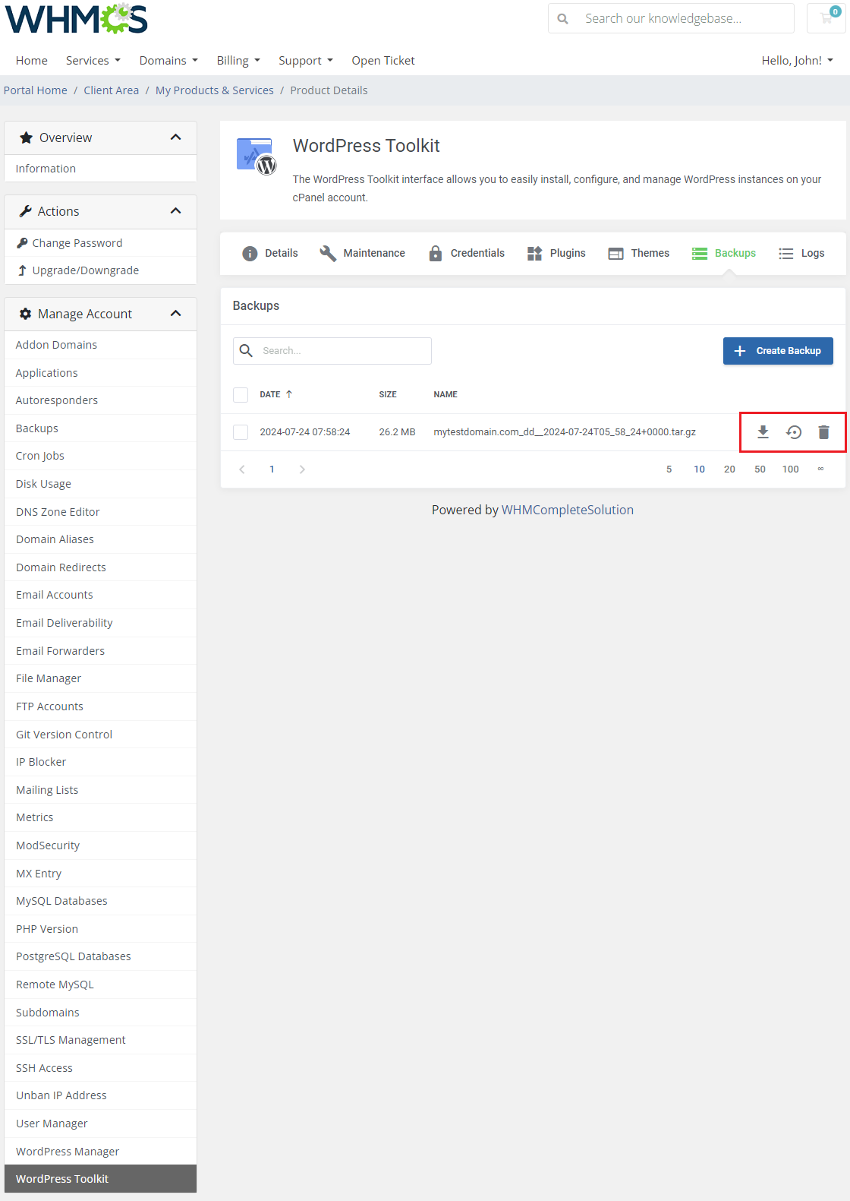Click the Change Password key icon
Viewport: 850px width, 1201px height.
point(23,243)
